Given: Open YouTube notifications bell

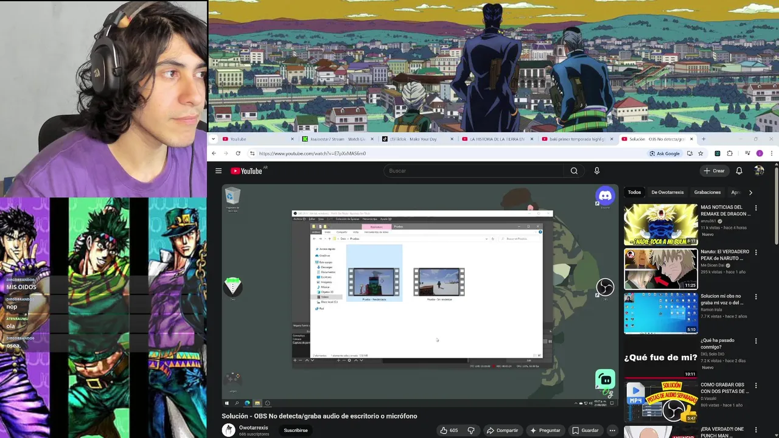Looking at the screenshot, I should pos(739,171).
